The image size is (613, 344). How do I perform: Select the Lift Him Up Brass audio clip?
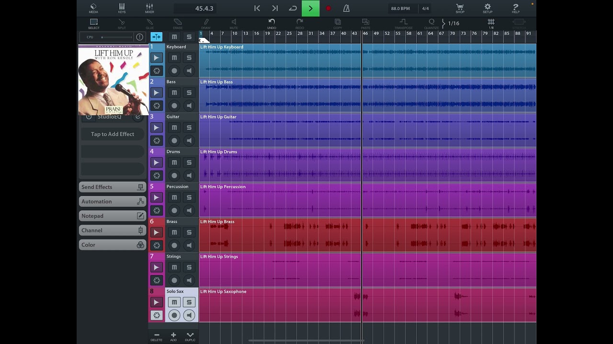(x=367, y=235)
